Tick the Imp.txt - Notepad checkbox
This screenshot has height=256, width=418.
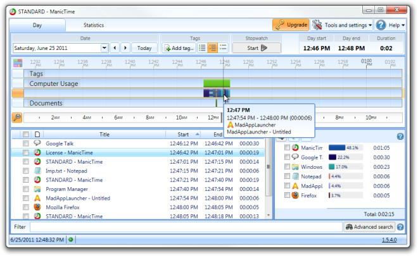[x=26, y=171]
